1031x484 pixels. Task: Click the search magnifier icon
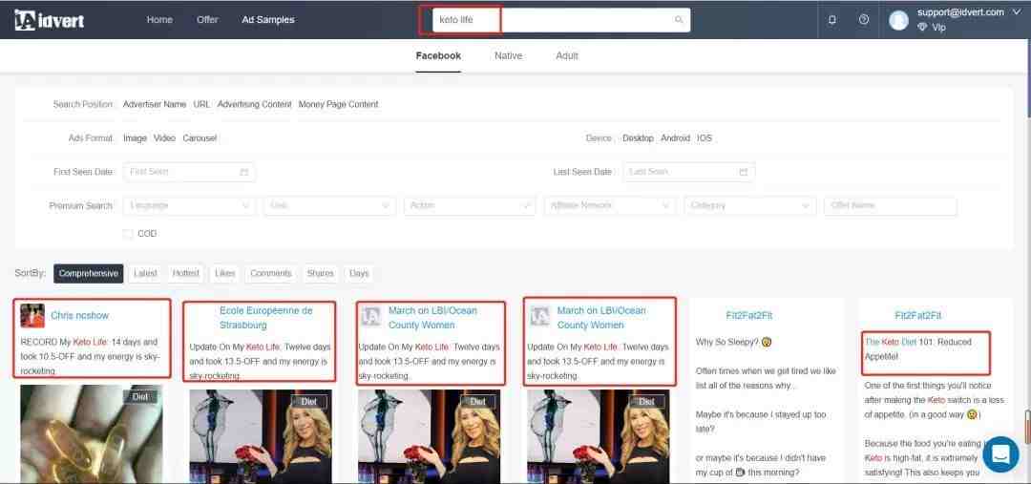(679, 20)
